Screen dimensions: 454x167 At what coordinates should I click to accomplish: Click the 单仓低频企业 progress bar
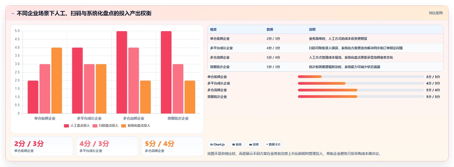361,77
